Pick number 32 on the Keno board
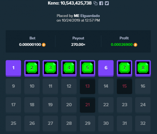Image resolution: width=157 pixels, height=134 pixels. [x=143, y=123]
